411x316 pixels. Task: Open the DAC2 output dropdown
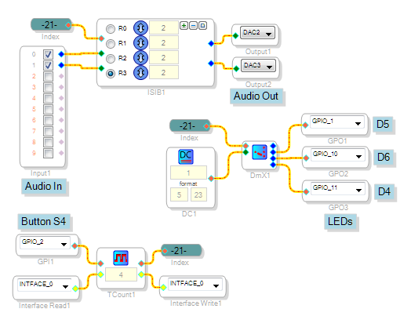click(x=257, y=33)
